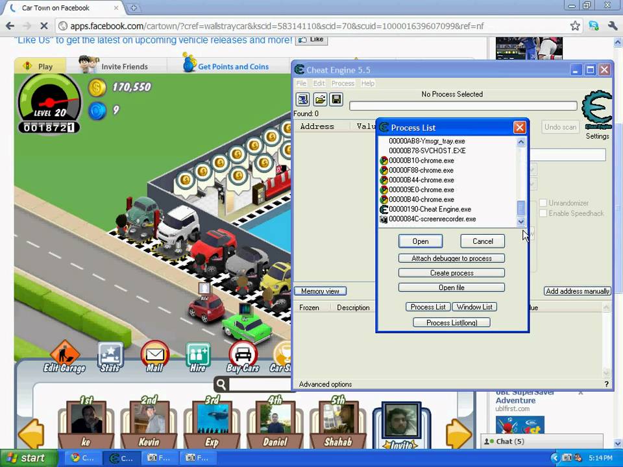Open the Windows start button
This screenshot has height=467, width=623.
28,458
